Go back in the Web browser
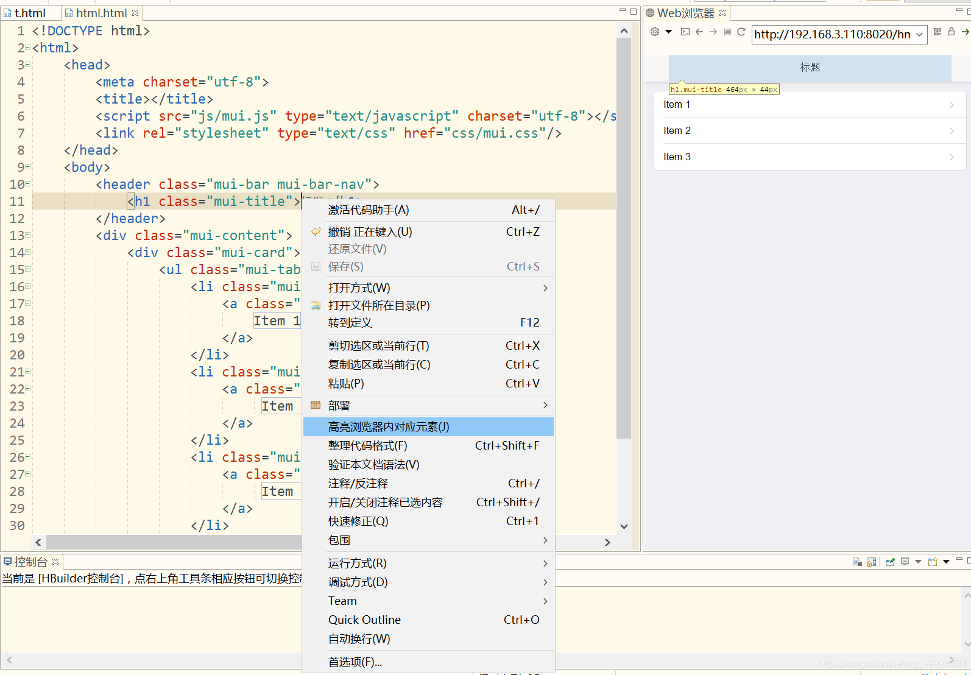Screen dimensions: 971x675 (x=699, y=32)
